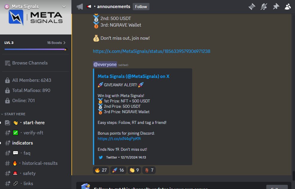The height and width of the screenshot is (189, 295).
Task: Click the announcements channel title
Action: click(114, 7)
